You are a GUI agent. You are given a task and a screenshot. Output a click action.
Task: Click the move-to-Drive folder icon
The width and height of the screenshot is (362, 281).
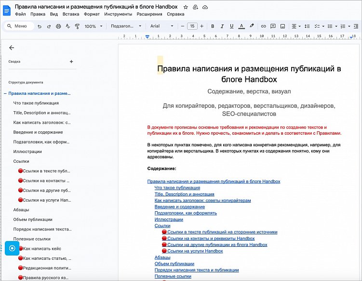[x=195, y=7]
